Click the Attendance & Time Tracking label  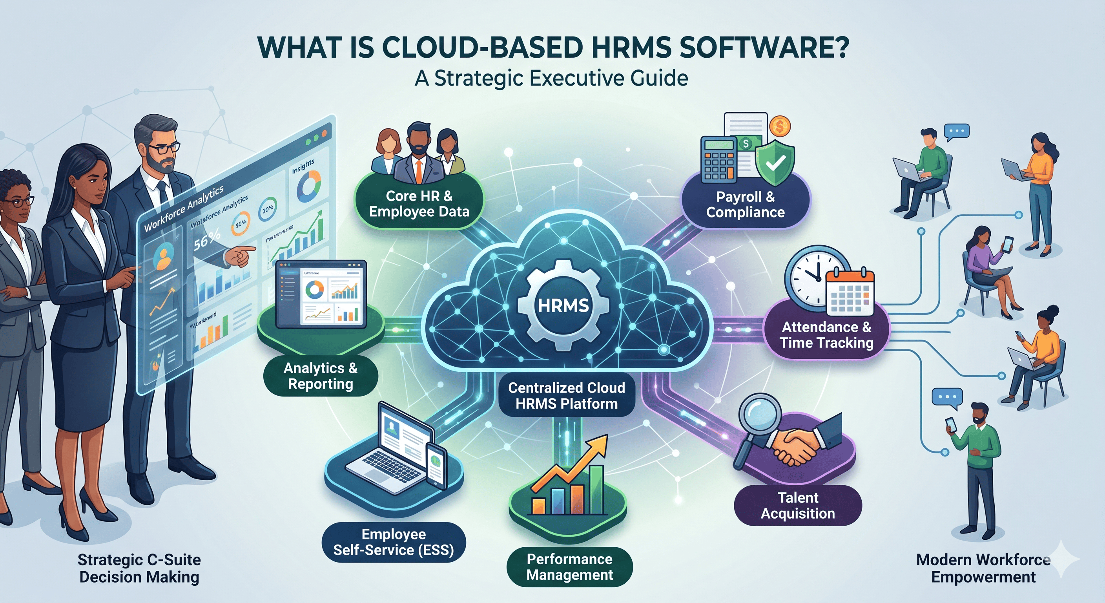[x=827, y=335]
